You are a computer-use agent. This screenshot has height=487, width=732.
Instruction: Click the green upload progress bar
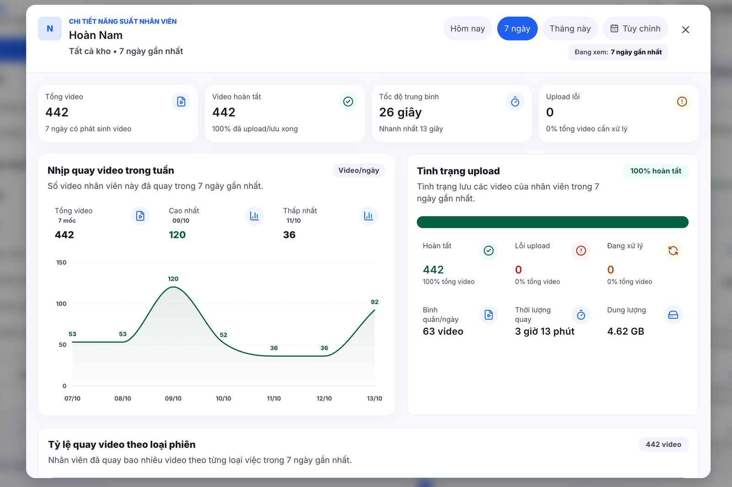(553, 222)
